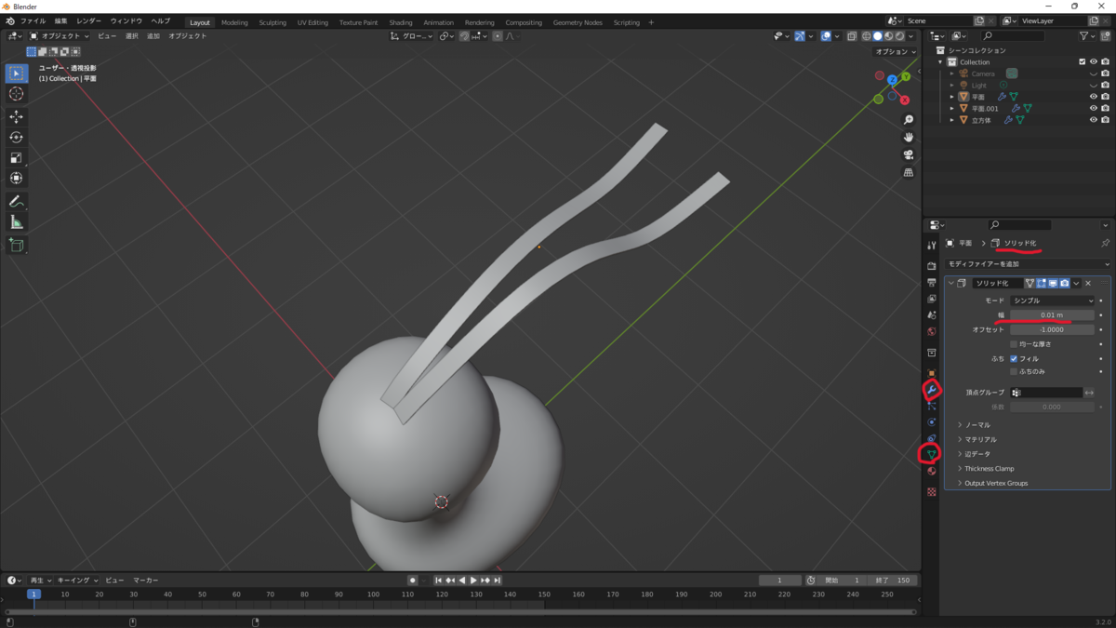The image size is (1116, 628).
Task: Play animation with play button
Action: (473, 580)
